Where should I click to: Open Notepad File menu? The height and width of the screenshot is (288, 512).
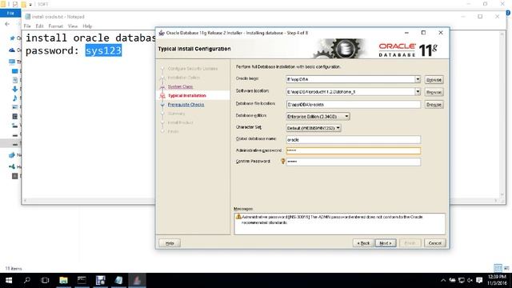pos(27,26)
